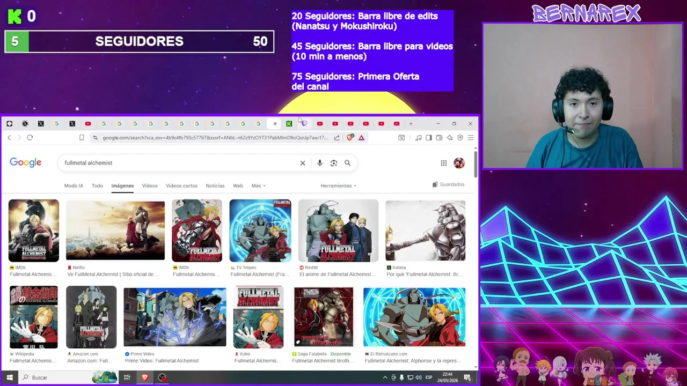687x386 pixels.
Task: Open the browser hamburger menu
Action: (470, 138)
